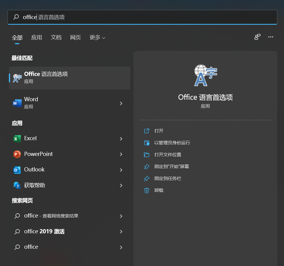Open the three-dots options menu
The image size is (284, 266).
[271, 37]
